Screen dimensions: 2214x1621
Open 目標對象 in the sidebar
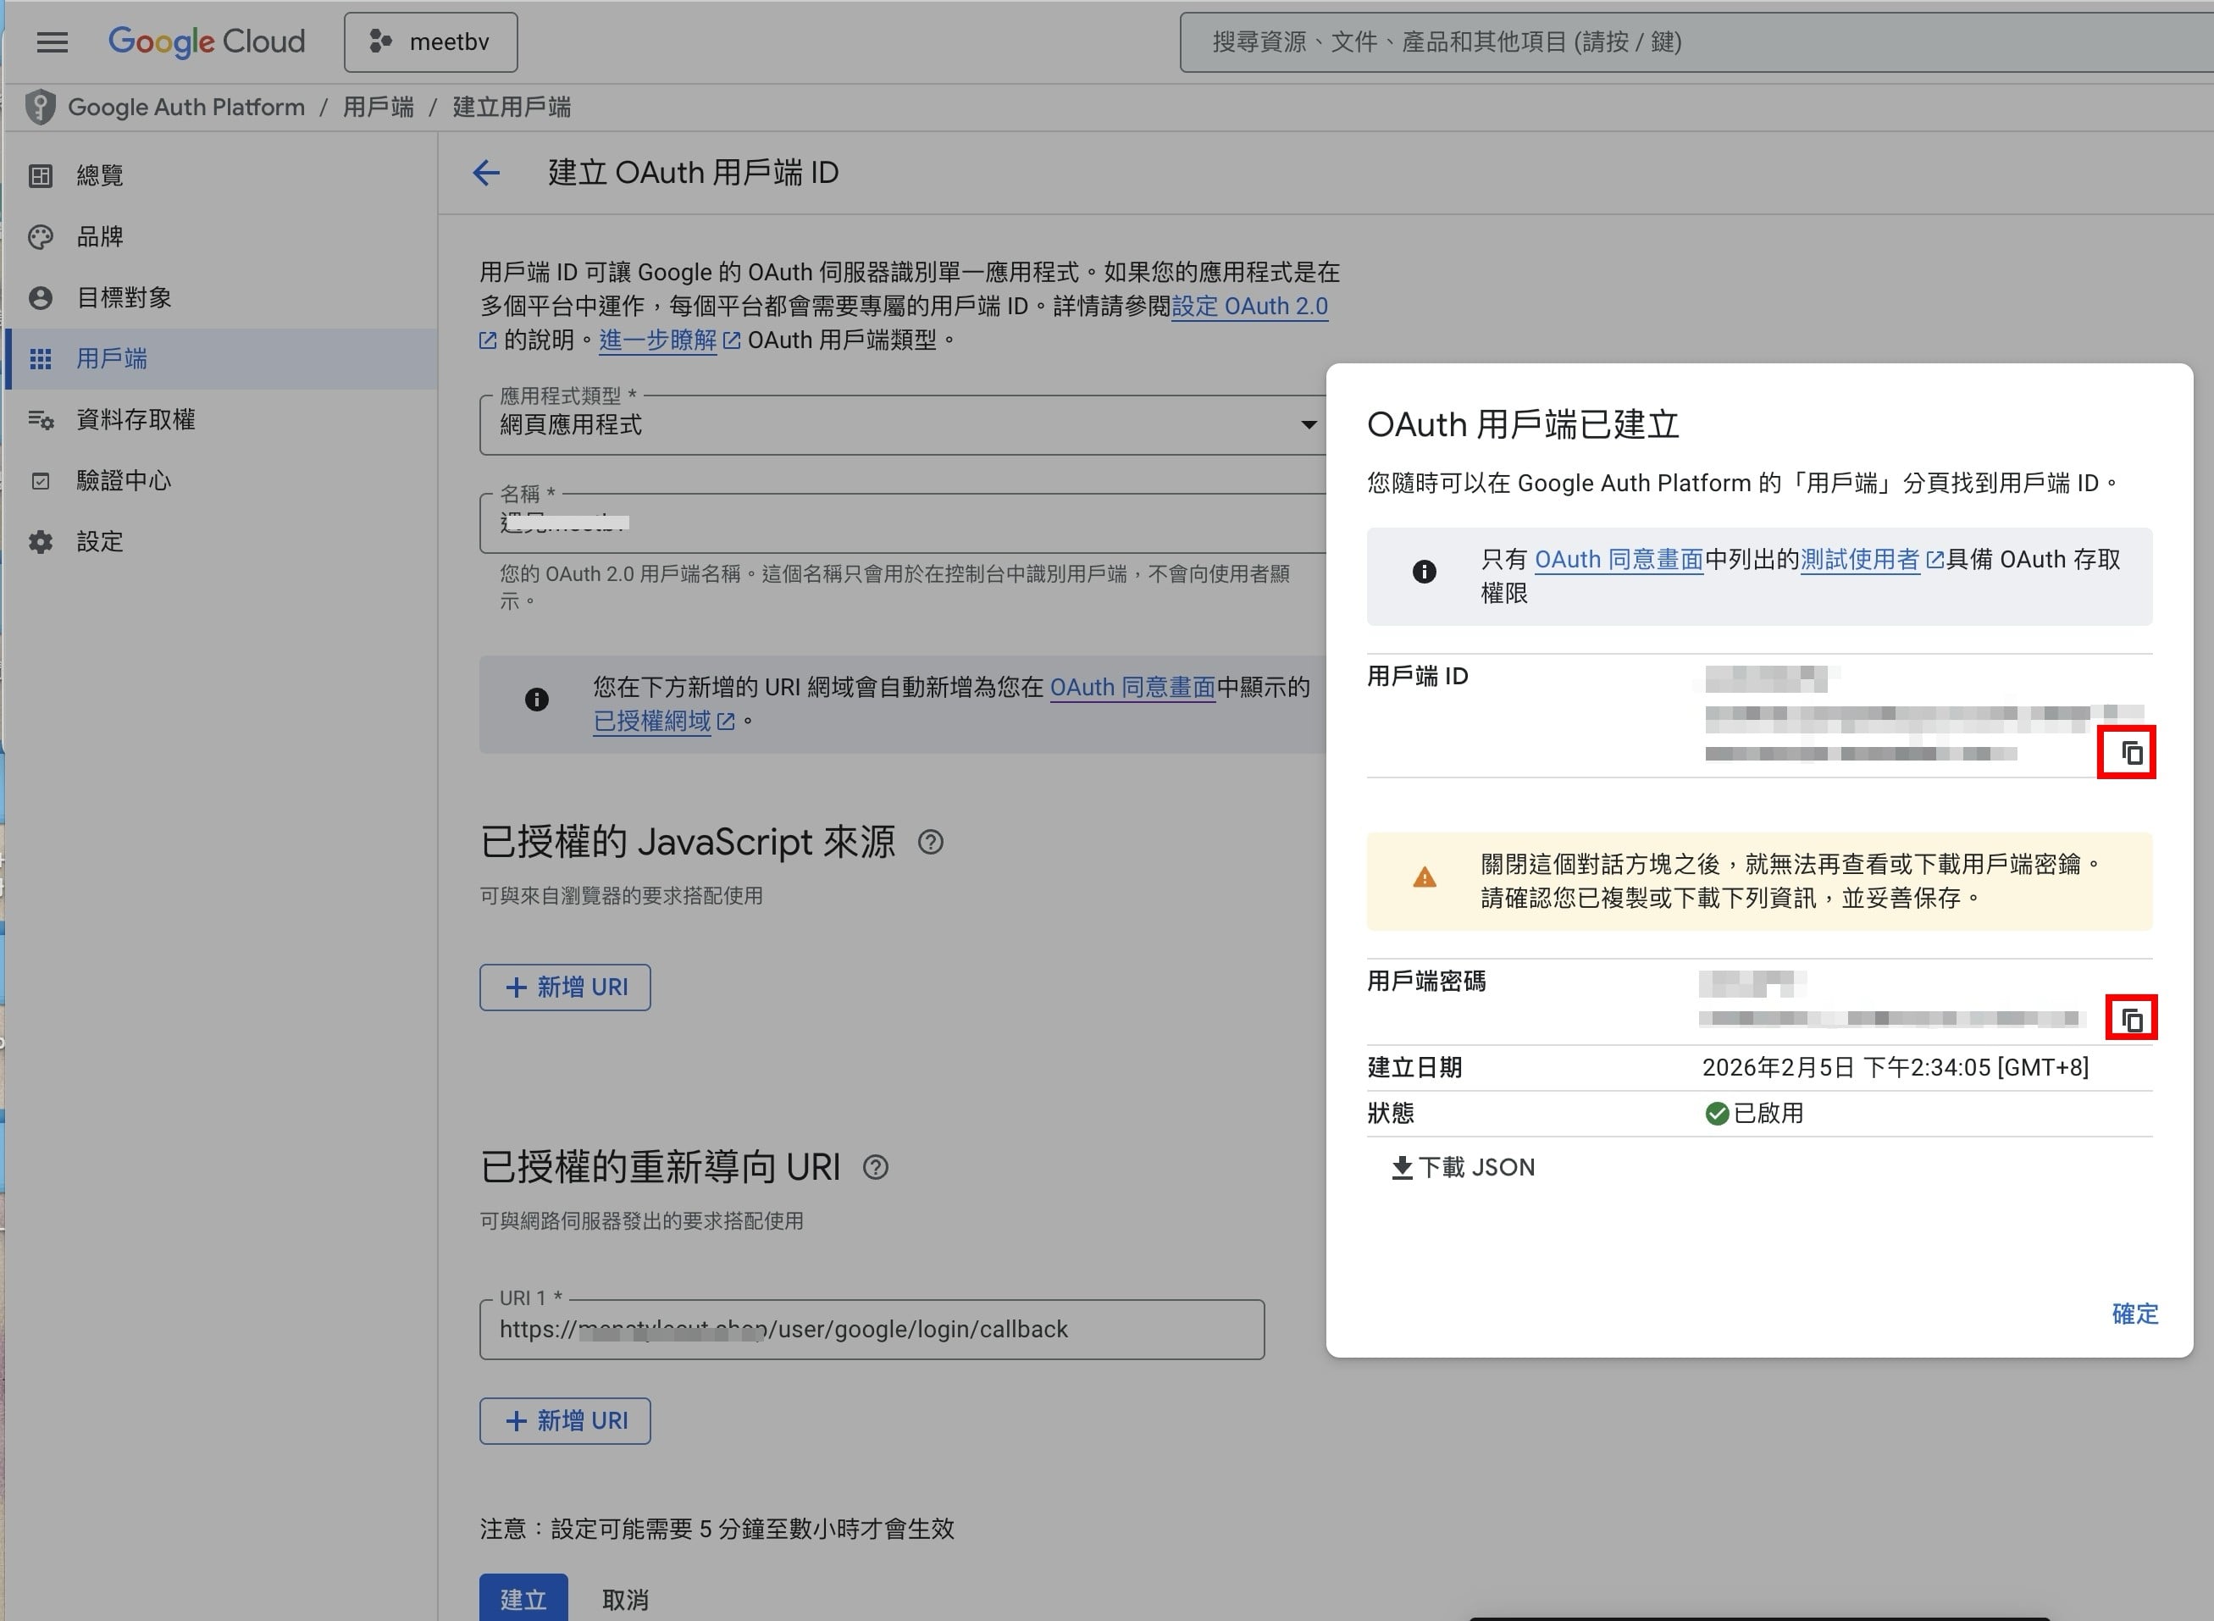221,297
